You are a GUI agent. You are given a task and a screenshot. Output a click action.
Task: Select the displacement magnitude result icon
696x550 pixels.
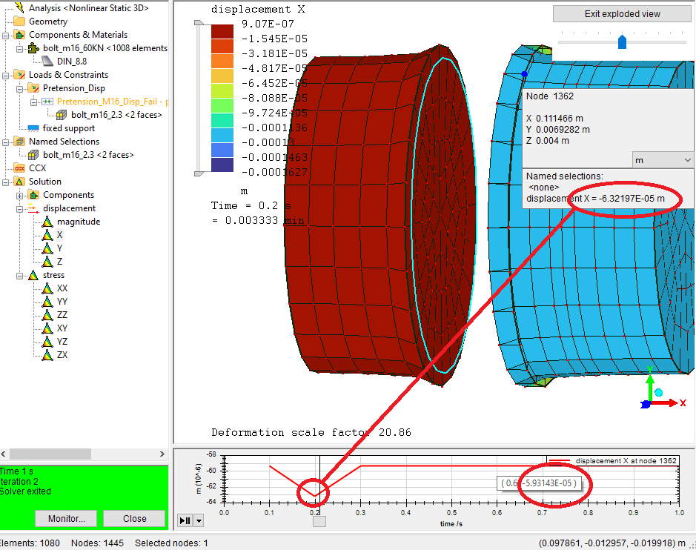point(47,222)
